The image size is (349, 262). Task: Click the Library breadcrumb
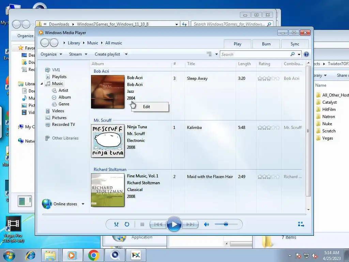click(x=74, y=43)
